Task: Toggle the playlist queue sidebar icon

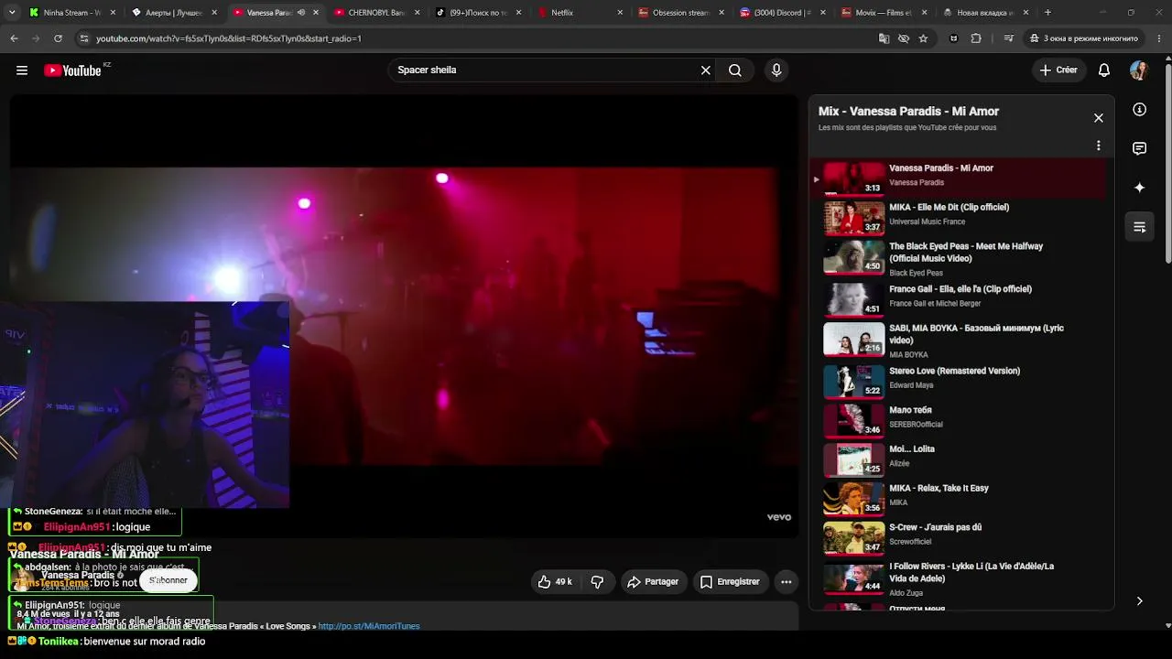Action: (1140, 227)
